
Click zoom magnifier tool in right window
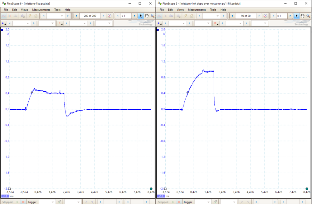coord(309,16)
